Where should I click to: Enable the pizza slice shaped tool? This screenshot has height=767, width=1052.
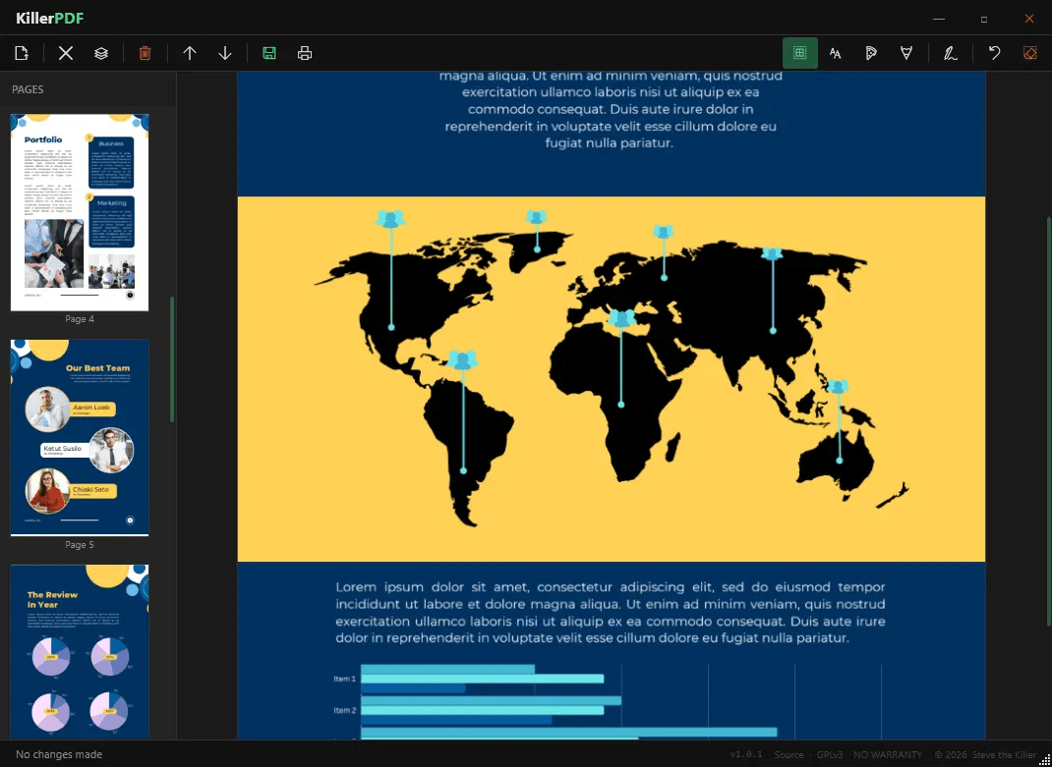870,53
